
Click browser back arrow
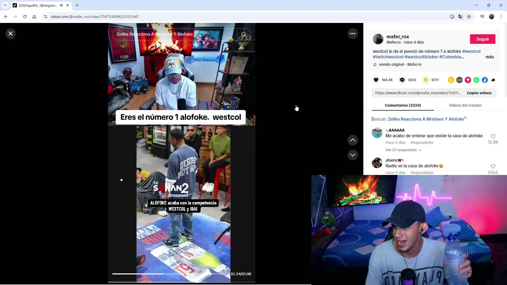click(6, 17)
